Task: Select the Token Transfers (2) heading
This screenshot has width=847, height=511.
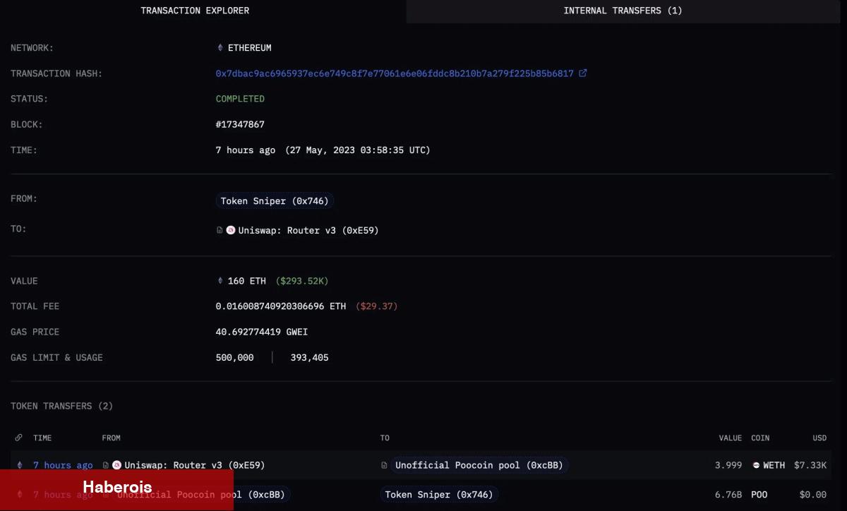Action: coord(61,406)
